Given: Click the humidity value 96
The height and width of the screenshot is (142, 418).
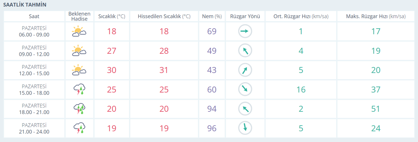Looking at the screenshot, I should click(x=212, y=128).
